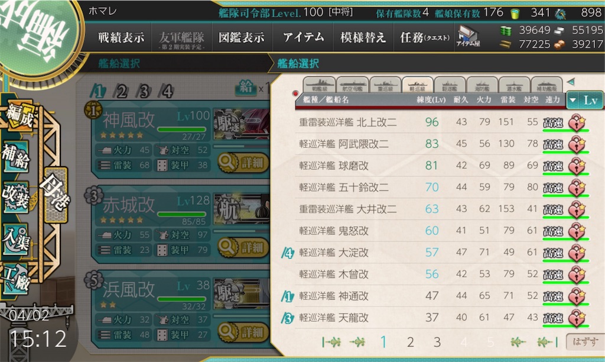Click the 詳細 magnifier for 神風改
This screenshot has width=605, height=362.
click(x=243, y=163)
